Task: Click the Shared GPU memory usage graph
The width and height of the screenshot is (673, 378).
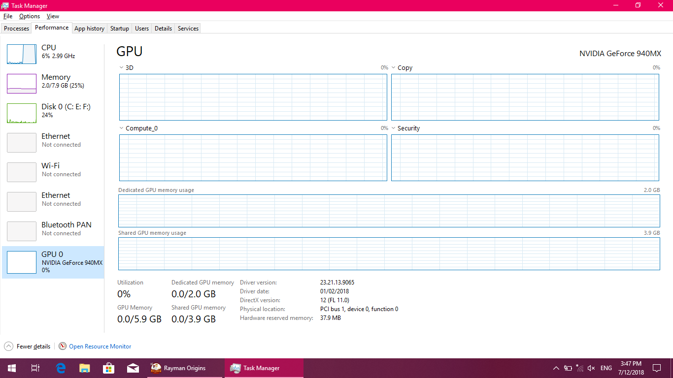Action: [389, 253]
